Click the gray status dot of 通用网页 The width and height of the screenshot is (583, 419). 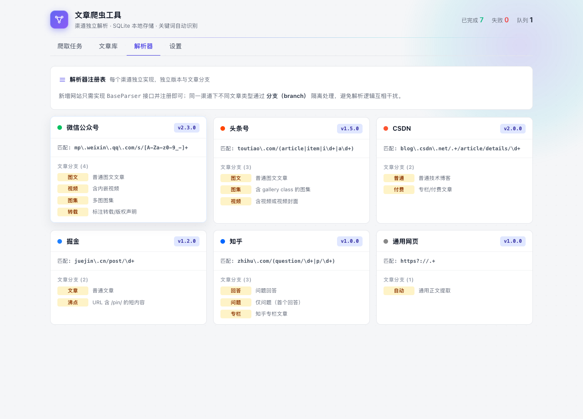coord(386,241)
